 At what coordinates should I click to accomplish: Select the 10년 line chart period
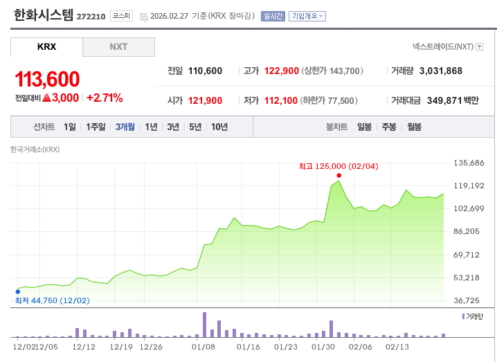[x=219, y=127]
